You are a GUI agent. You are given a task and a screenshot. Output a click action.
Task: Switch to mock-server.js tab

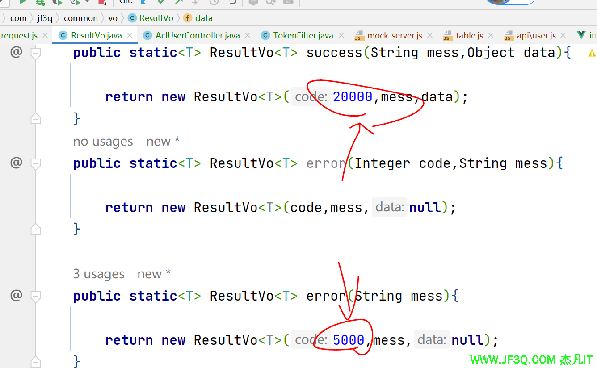tap(394, 35)
